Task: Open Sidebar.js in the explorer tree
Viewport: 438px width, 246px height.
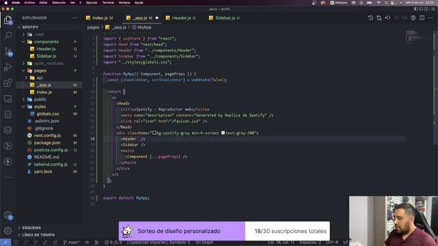Action: pos(46,56)
